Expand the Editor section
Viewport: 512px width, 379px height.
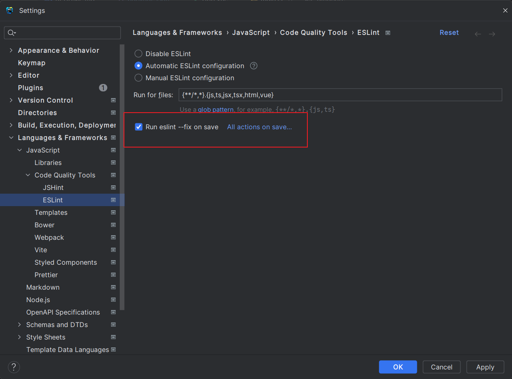11,75
